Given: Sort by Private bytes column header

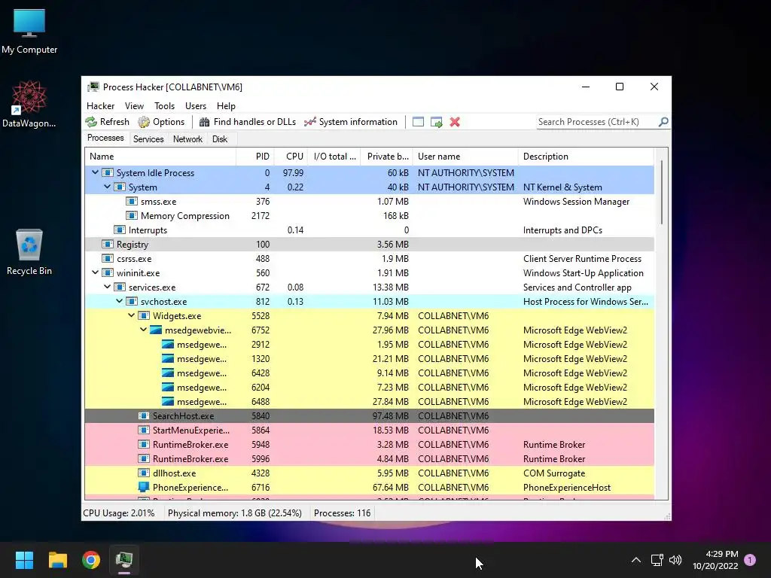Looking at the screenshot, I should click(x=387, y=157).
